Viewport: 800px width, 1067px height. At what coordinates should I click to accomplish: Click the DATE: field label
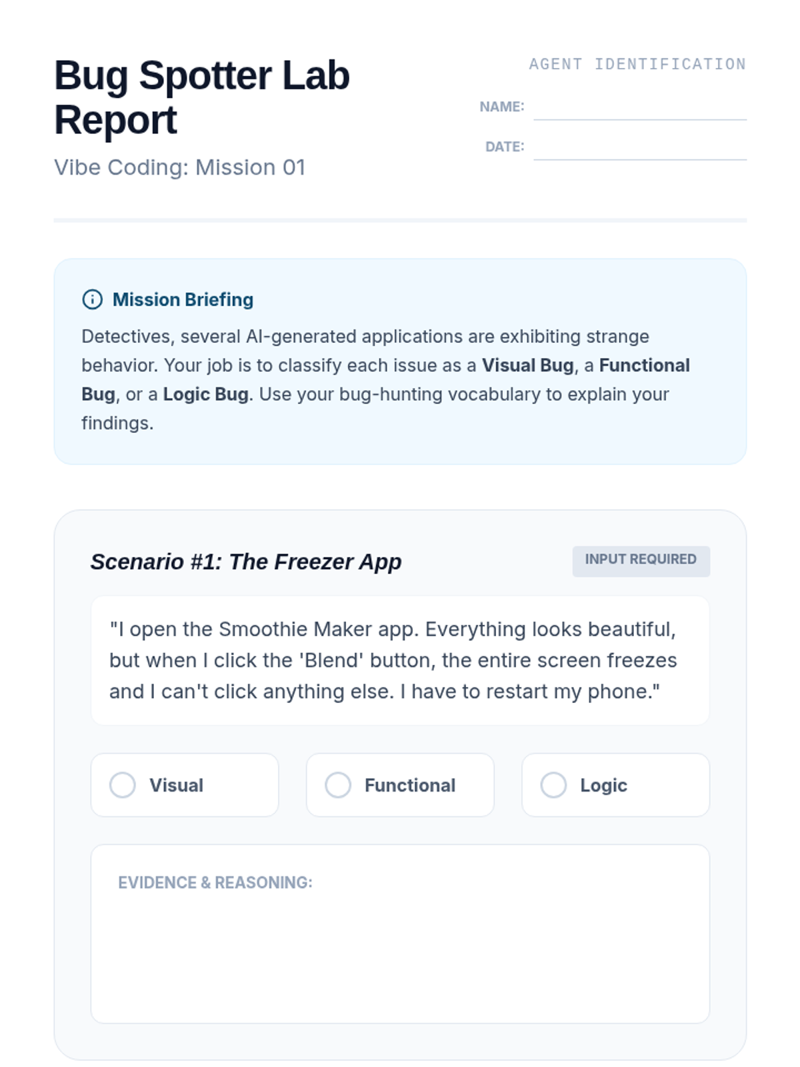505,147
